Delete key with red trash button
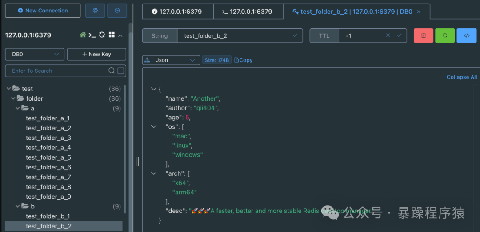Screen dimensions: 480x232 424,35
